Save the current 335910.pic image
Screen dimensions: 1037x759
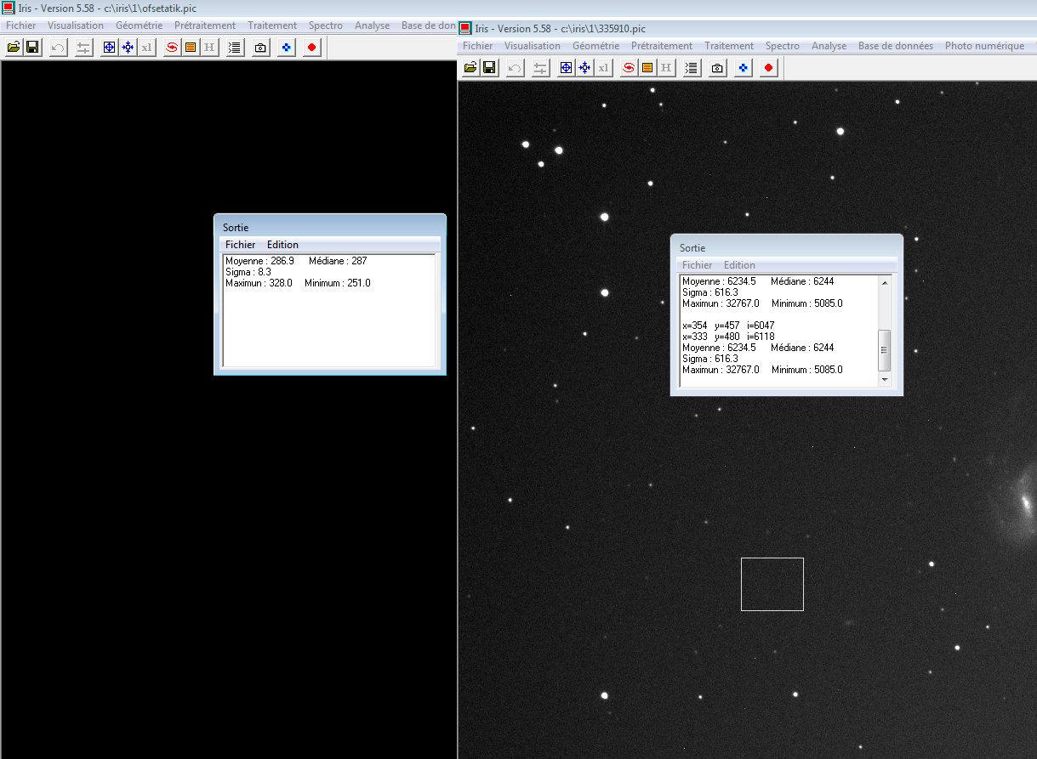tap(489, 67)
